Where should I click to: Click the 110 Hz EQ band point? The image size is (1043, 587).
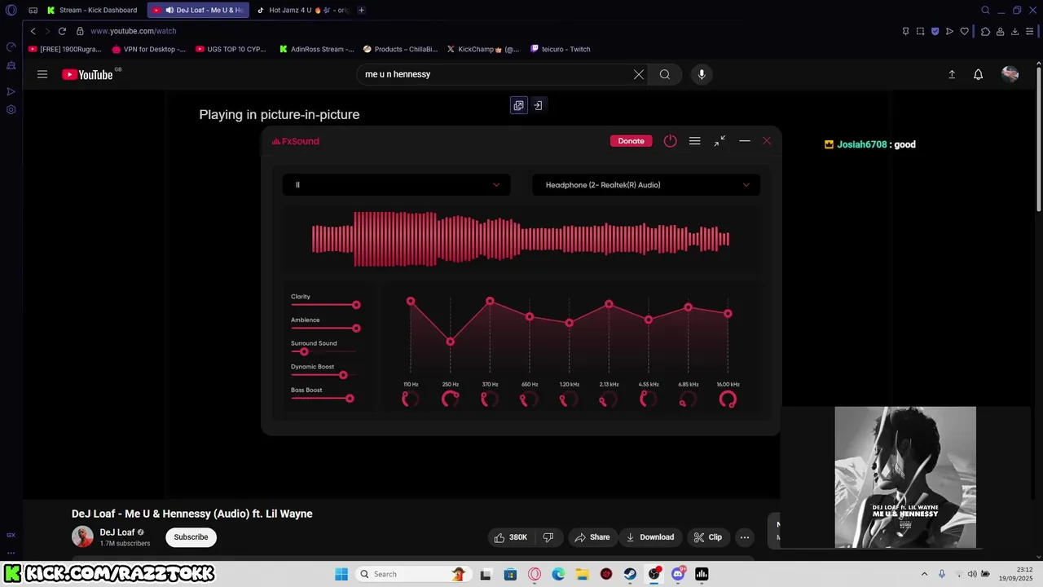411,302
